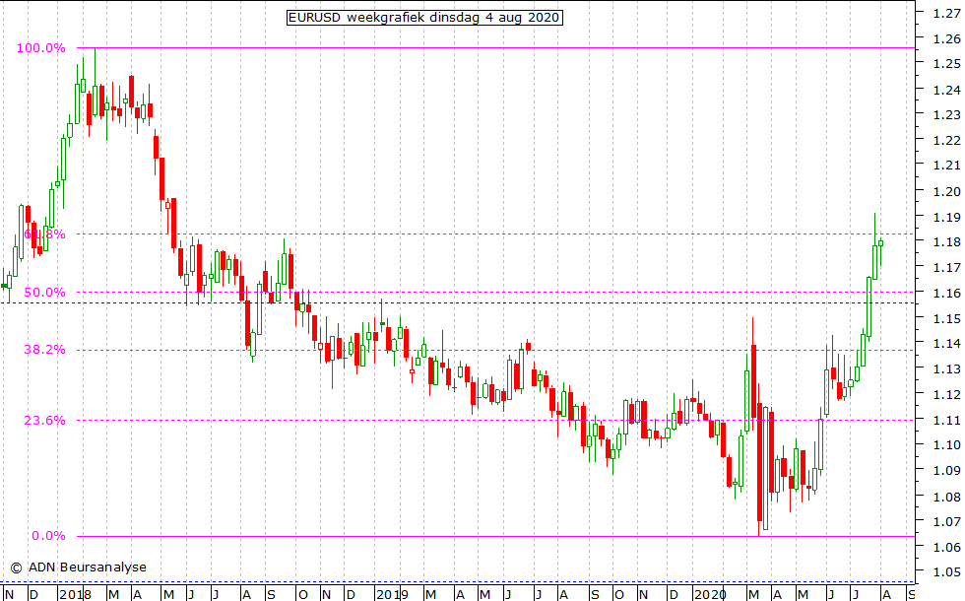965x601 pixels.
Task: Click the 1.06 price axis label
Action: (x=946, y=548)
